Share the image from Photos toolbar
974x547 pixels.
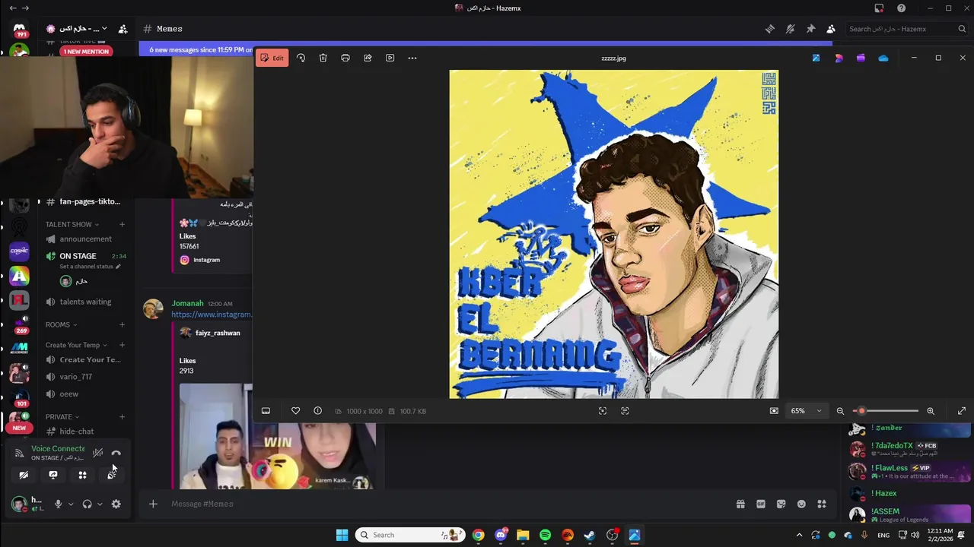368,58
